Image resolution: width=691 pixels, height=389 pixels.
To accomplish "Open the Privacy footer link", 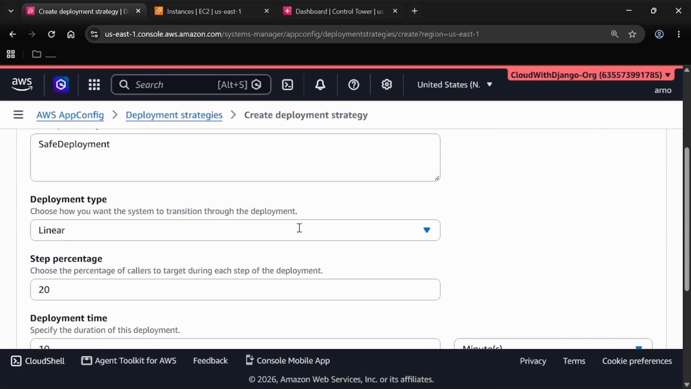I will click(x=533, y=361).
